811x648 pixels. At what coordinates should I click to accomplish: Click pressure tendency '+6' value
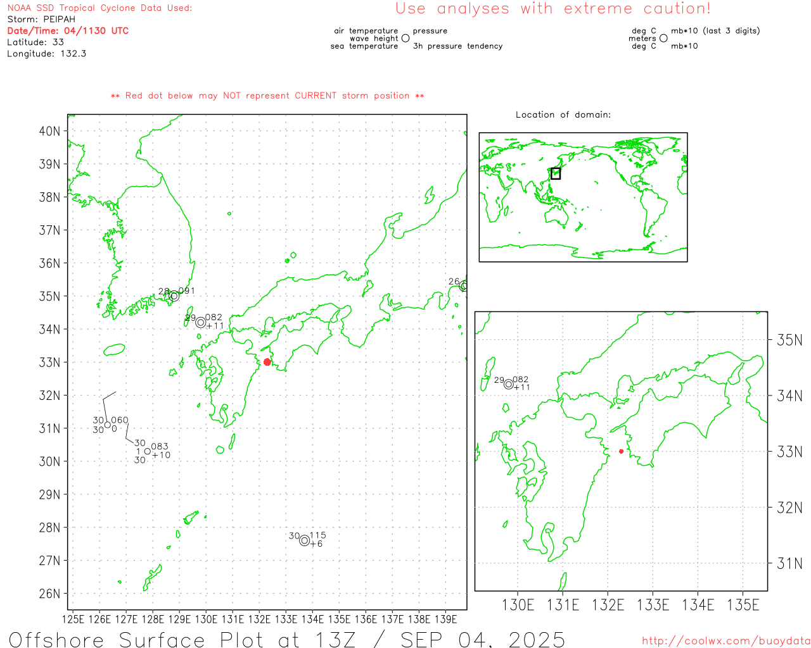click(317, 544)
